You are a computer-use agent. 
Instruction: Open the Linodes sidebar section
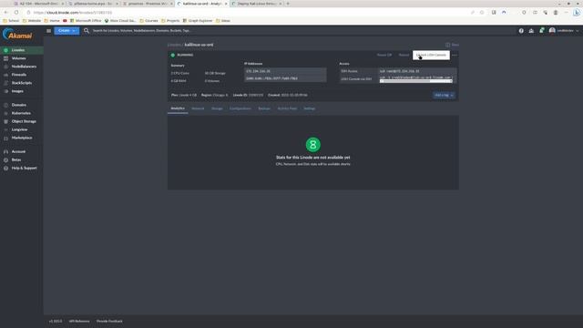(18, 50)
